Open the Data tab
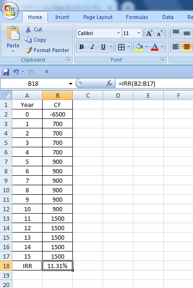The width and height of the screenshot is (193, 288). pyautogui.click(x=168, y=17)
